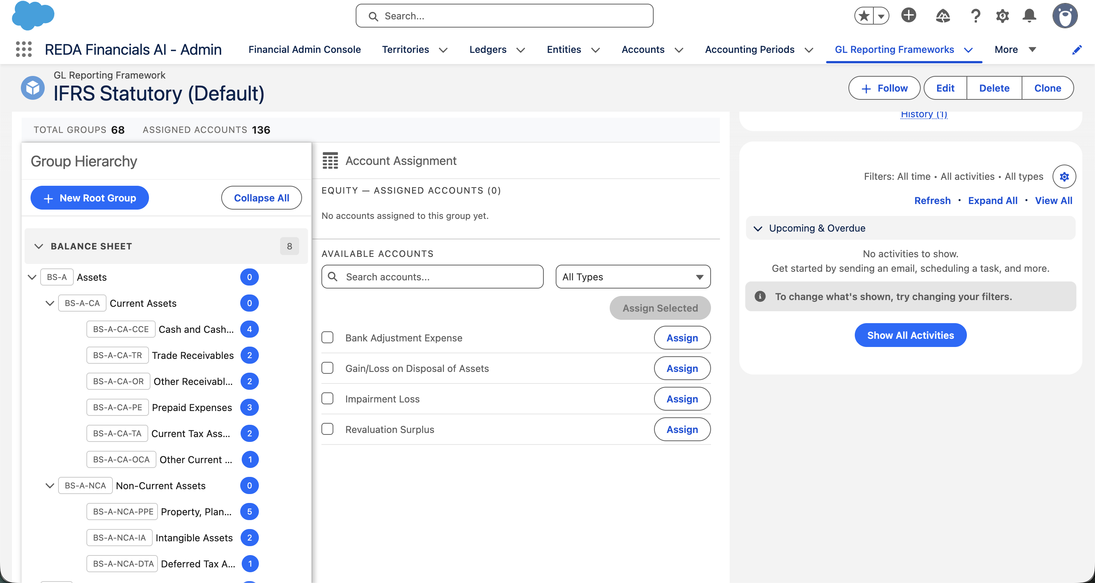The image size is (1095, 583).
Task: Collapse the Non-Current Assets tree node
Action: 50,485
